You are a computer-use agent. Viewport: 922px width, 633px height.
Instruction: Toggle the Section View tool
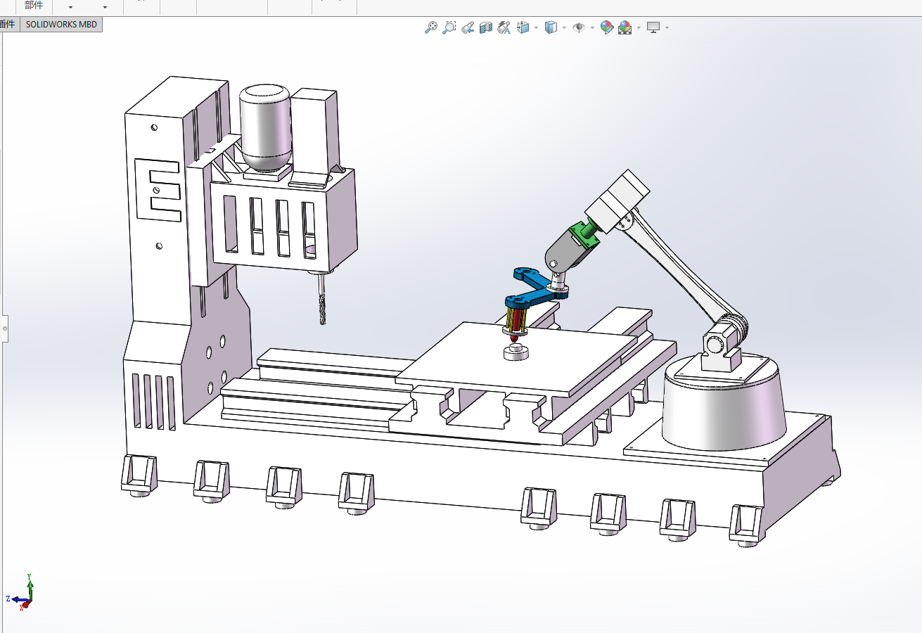pos(486,27)
